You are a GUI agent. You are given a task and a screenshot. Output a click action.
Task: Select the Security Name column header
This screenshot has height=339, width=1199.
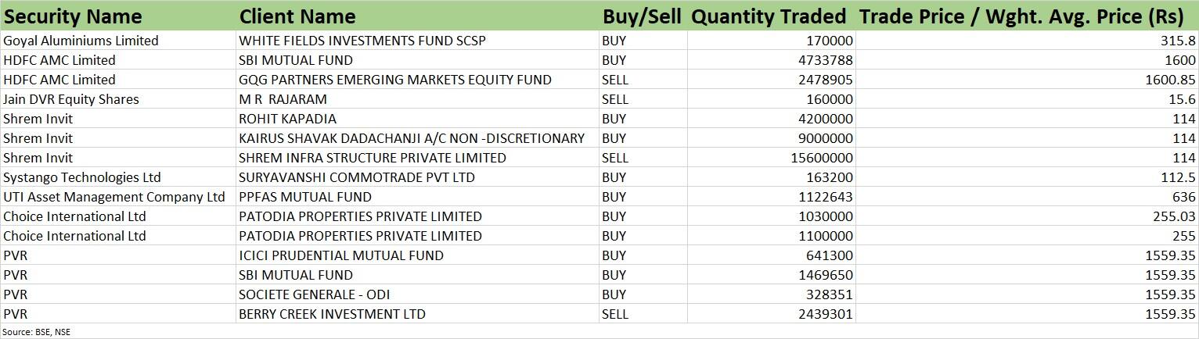coord(118,16)
